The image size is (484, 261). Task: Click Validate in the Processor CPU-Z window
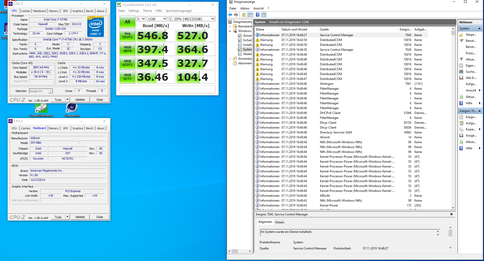point(80,100)
